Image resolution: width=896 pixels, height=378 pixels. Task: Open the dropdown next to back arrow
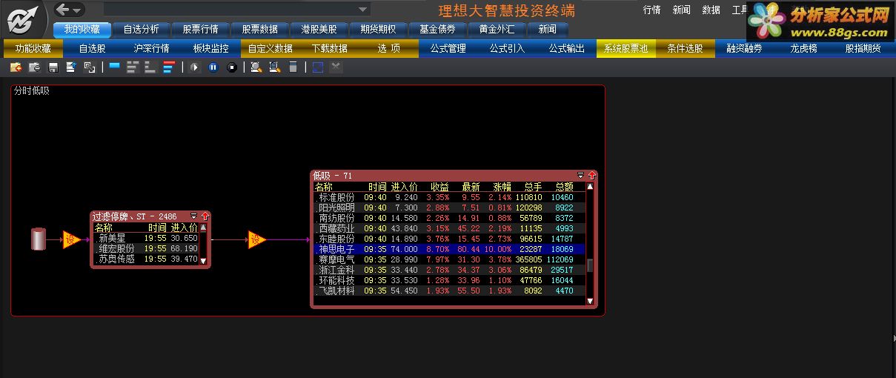coord(77,10)
